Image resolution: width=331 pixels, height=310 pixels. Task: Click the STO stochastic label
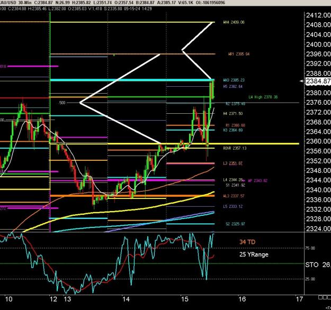[312, 265]
